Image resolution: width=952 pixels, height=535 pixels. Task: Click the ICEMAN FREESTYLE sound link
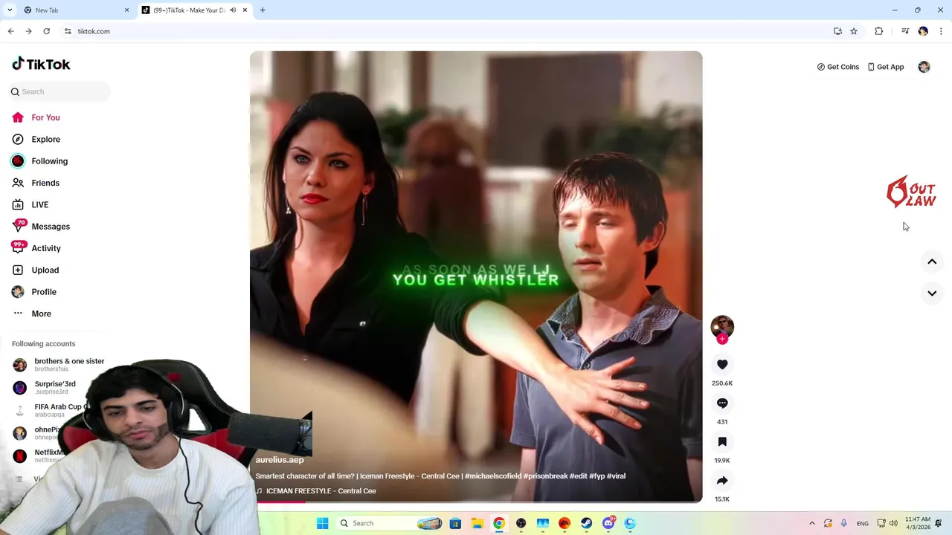[x=315, y=491]
